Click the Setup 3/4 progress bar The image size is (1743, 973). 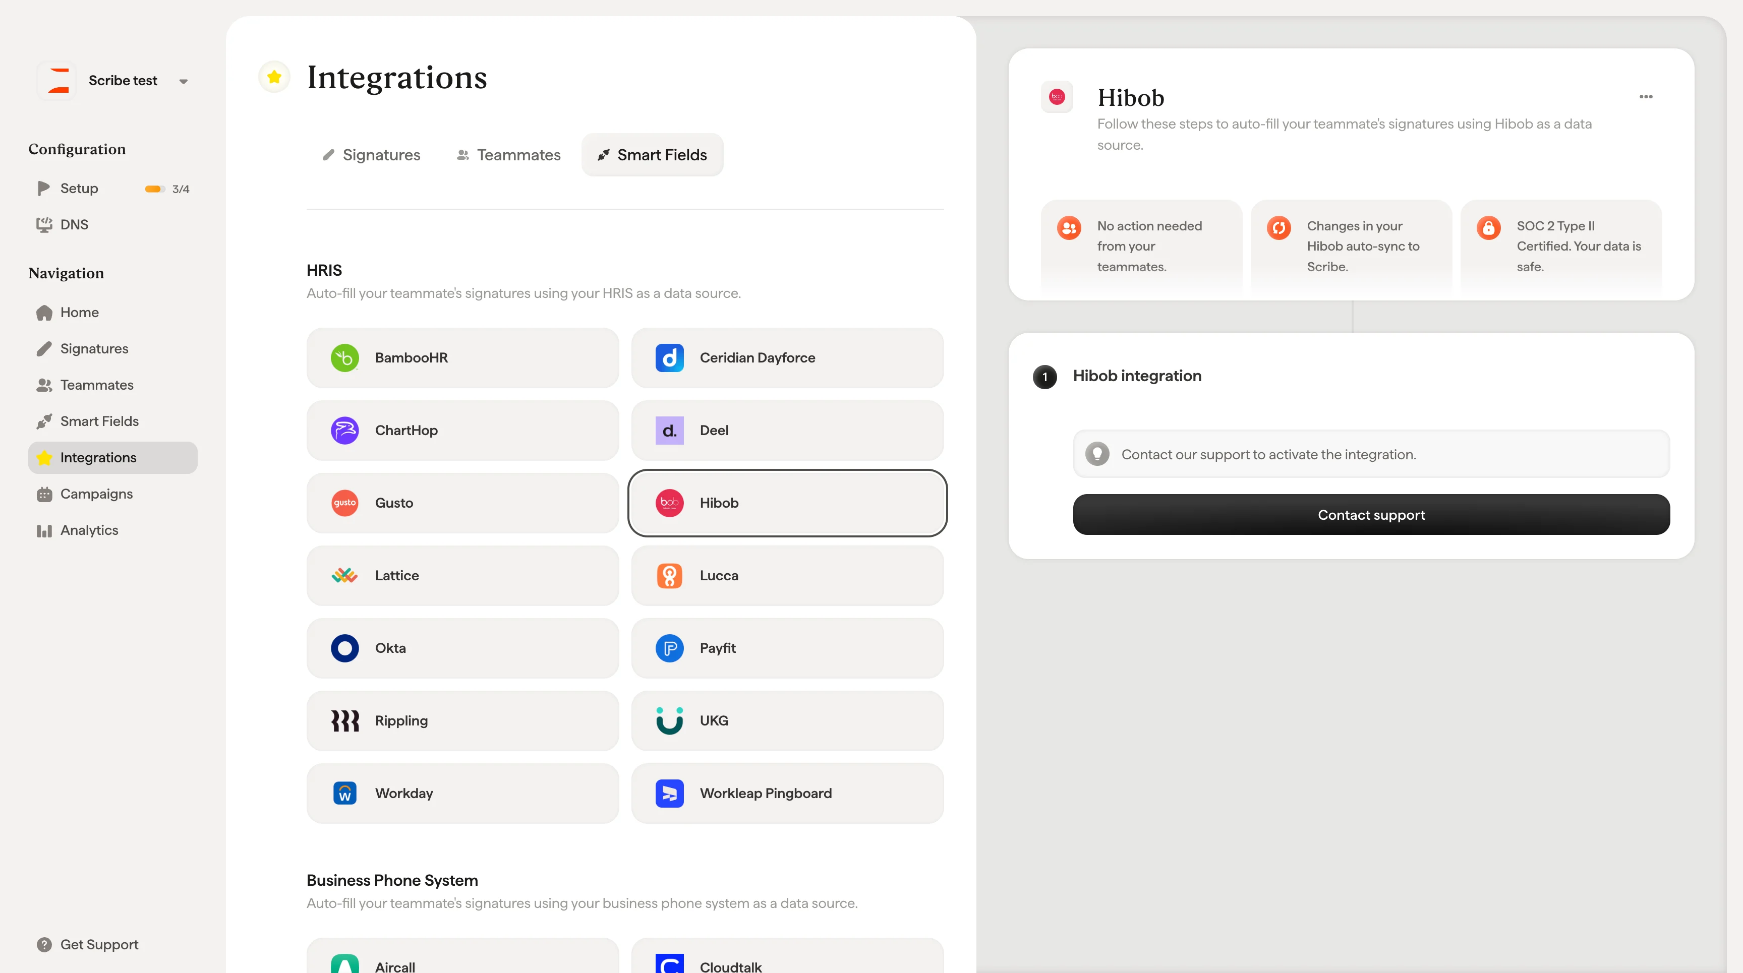[154, 189]
